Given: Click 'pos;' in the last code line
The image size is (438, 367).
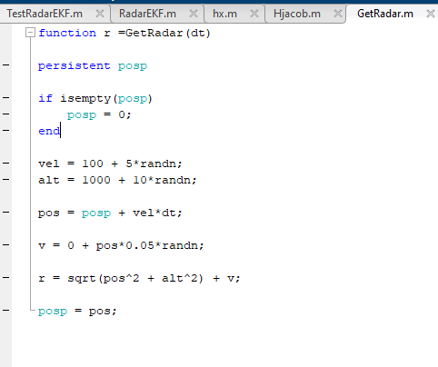Looking at the screenshot, I should [103, 312].
